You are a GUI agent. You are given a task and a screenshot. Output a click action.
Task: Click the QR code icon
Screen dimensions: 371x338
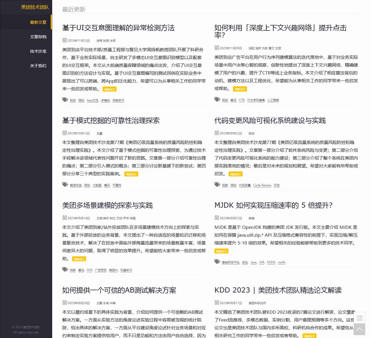pyautogui.click(x=359, y=318)
